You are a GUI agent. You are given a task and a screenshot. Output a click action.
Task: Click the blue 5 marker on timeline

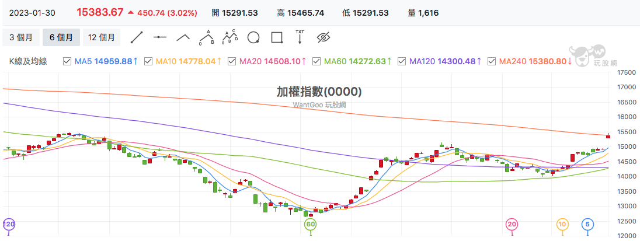[x=587, y=224]
